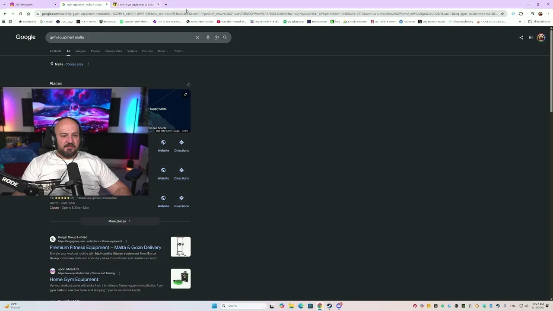Switch to the Instagram browser tab
553x311 pixels.
33,4
